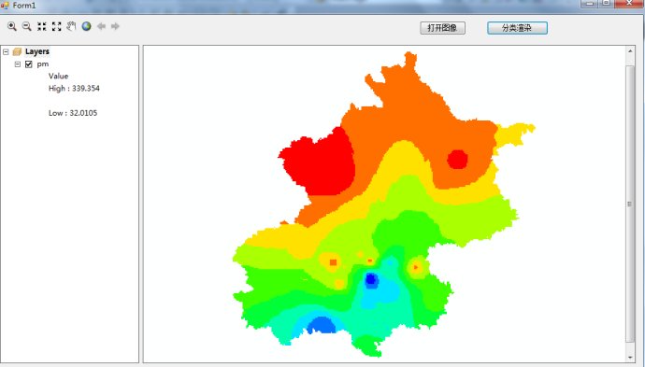Click the dark blue spot in map center
Viewport: 645px width, 367px height.
[x=371, y=279]
